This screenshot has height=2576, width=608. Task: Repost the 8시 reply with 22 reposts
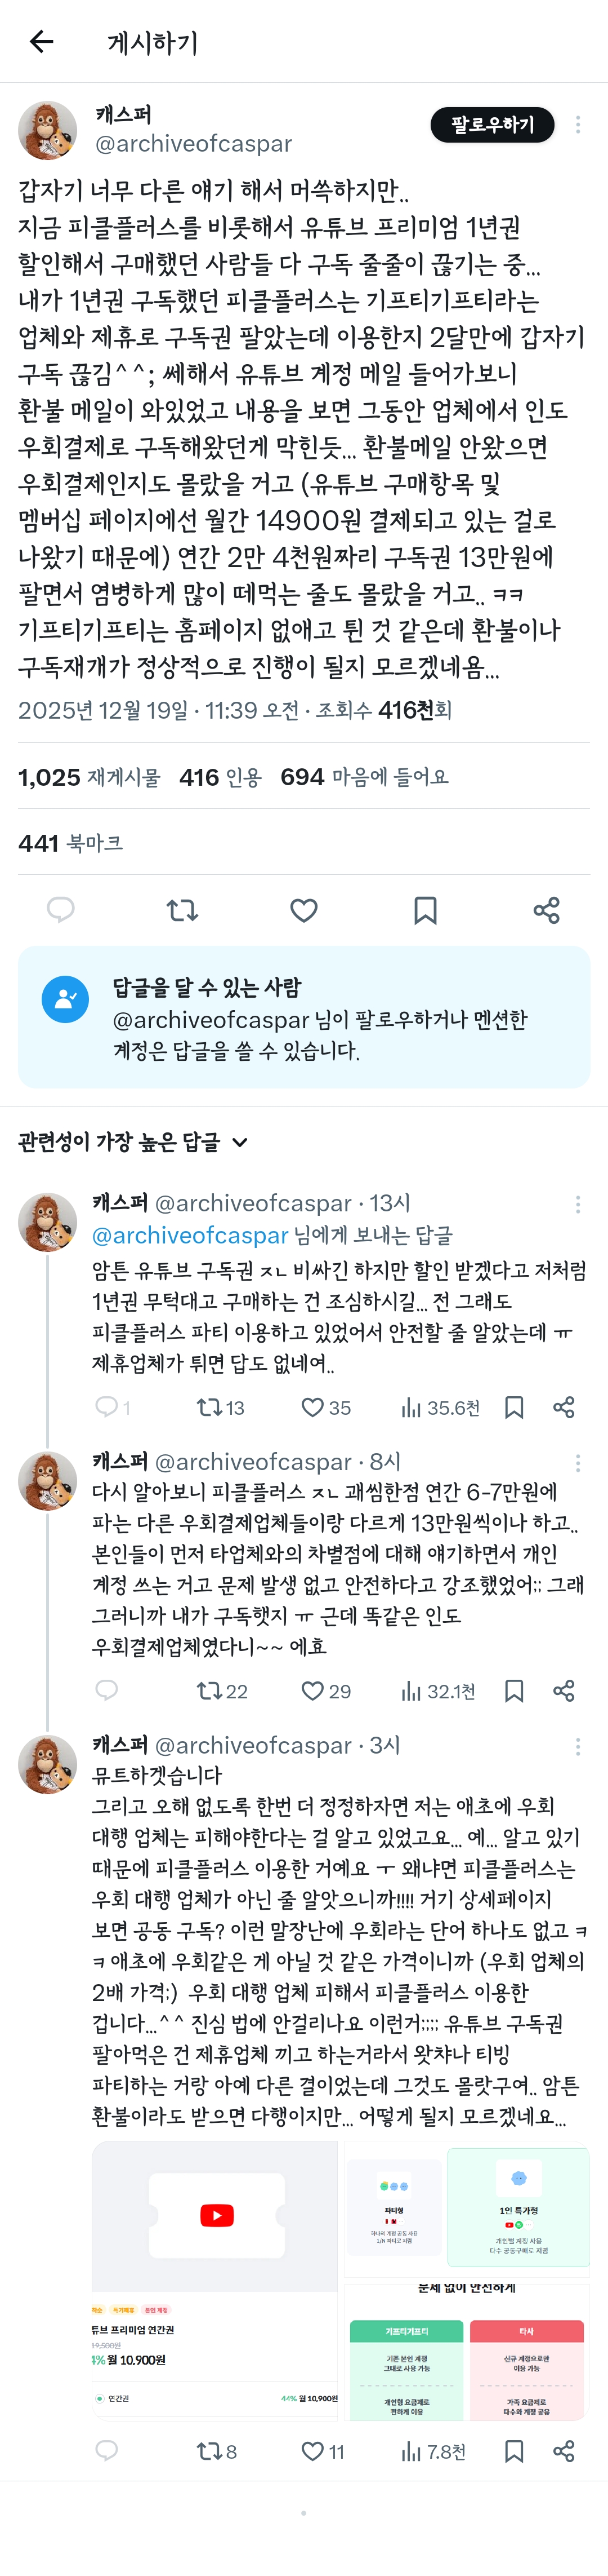click(222, 1691)
